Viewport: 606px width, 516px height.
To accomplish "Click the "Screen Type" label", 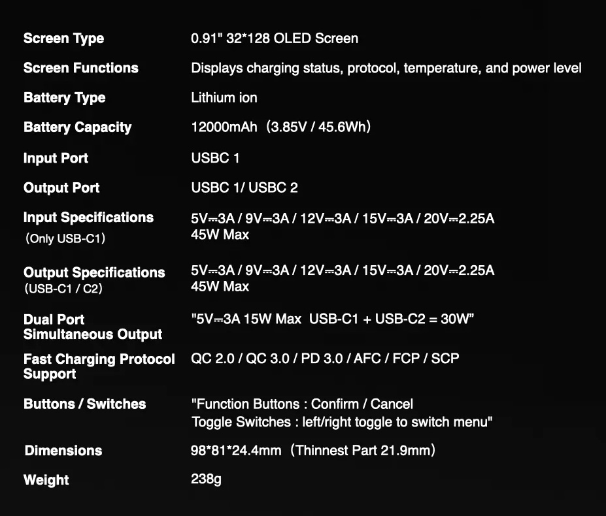I will [63, 39].
